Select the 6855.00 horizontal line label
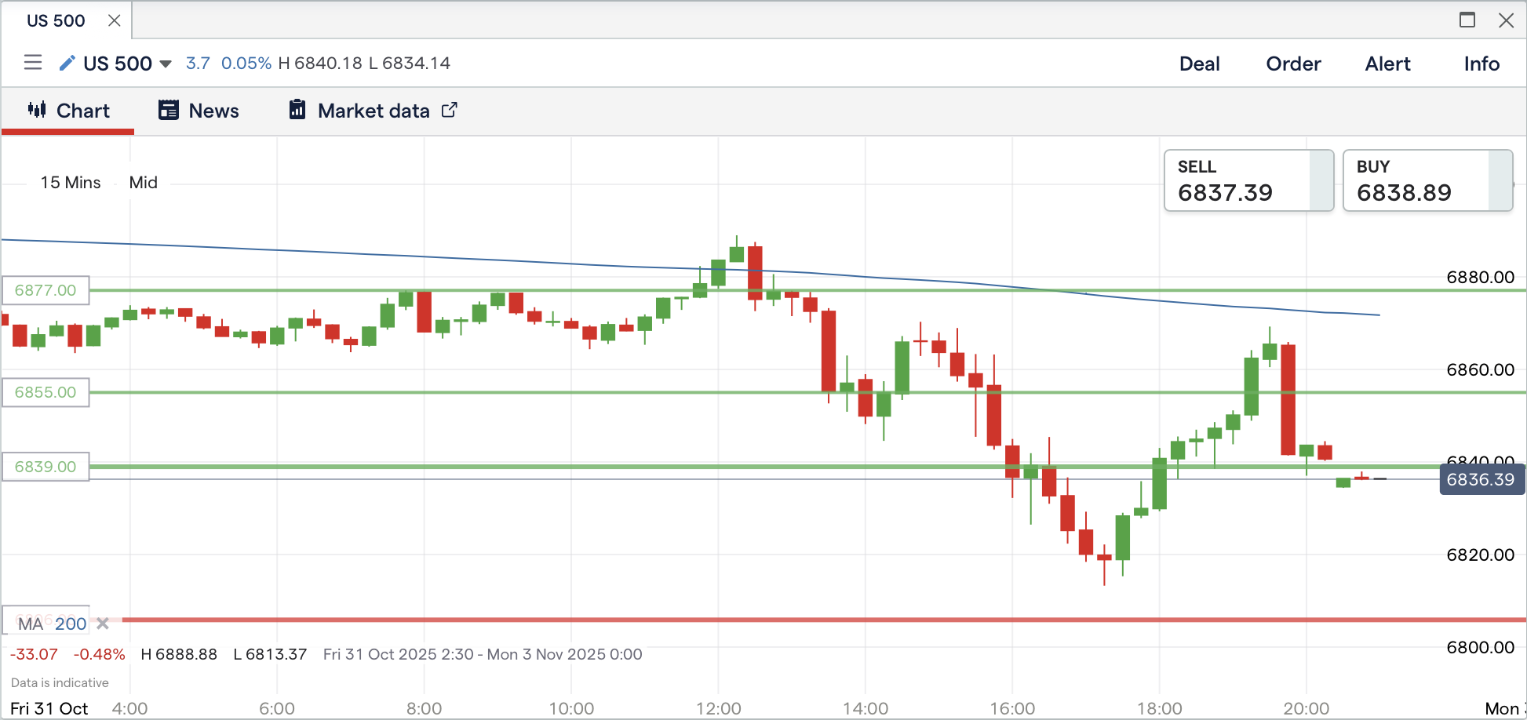Viewport: 1527px width, 720px height. pyautogui.click(x=46, y=392)
